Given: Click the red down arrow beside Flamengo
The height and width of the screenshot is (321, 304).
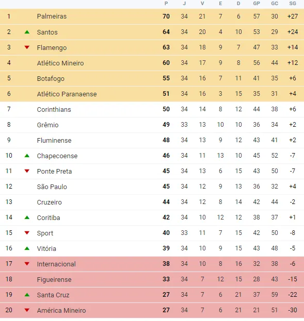Looking at the screenshot, I should pyautogui.click(x=27, y=47).
